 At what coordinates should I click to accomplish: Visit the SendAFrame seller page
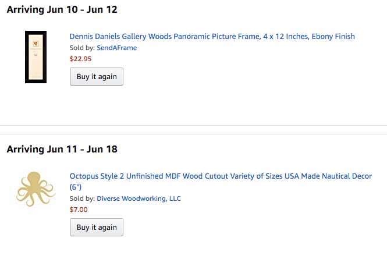117,48
